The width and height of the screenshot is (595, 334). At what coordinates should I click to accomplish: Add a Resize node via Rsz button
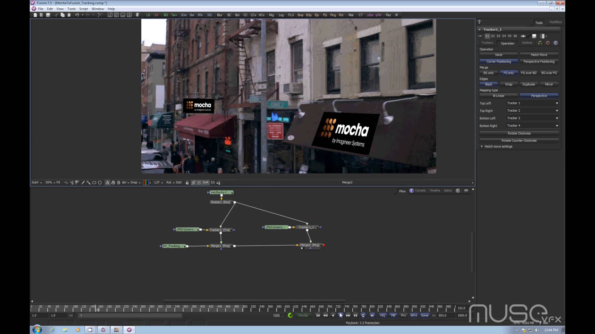(x=388, y=15)
